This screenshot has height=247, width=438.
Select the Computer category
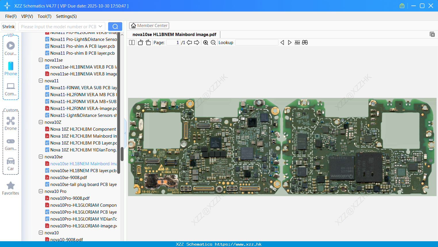point(11,89)
